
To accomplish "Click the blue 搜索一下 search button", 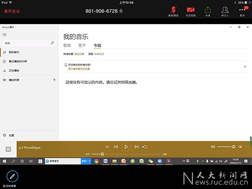I will 86,161.
